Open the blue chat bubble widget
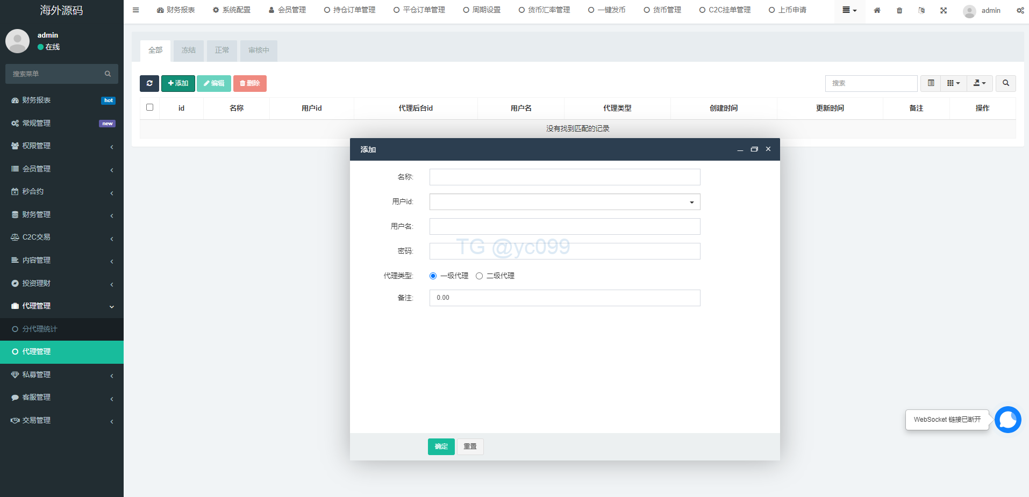1029x497 pixels. 1007,420
